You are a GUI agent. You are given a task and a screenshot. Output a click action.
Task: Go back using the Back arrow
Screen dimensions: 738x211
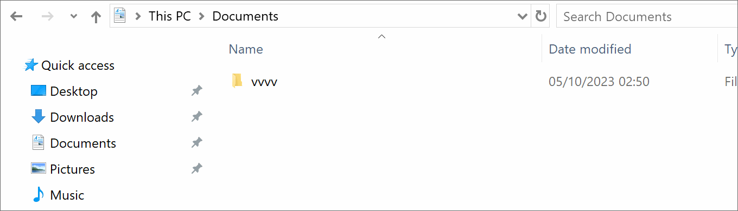pyautogui.click(x=16, y=17)
